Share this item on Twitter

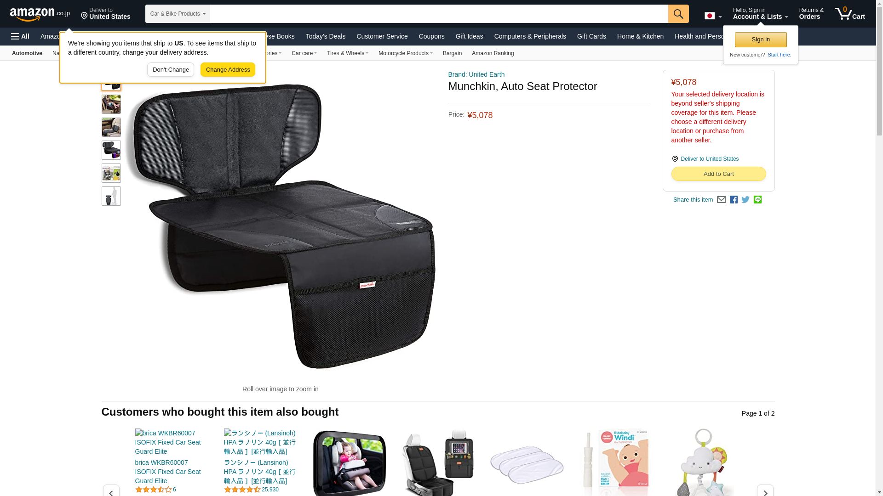pyautogui.click(x=745, y=200)
